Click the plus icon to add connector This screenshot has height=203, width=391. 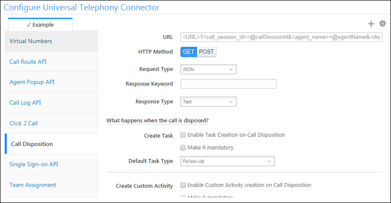tap(371, 23)
